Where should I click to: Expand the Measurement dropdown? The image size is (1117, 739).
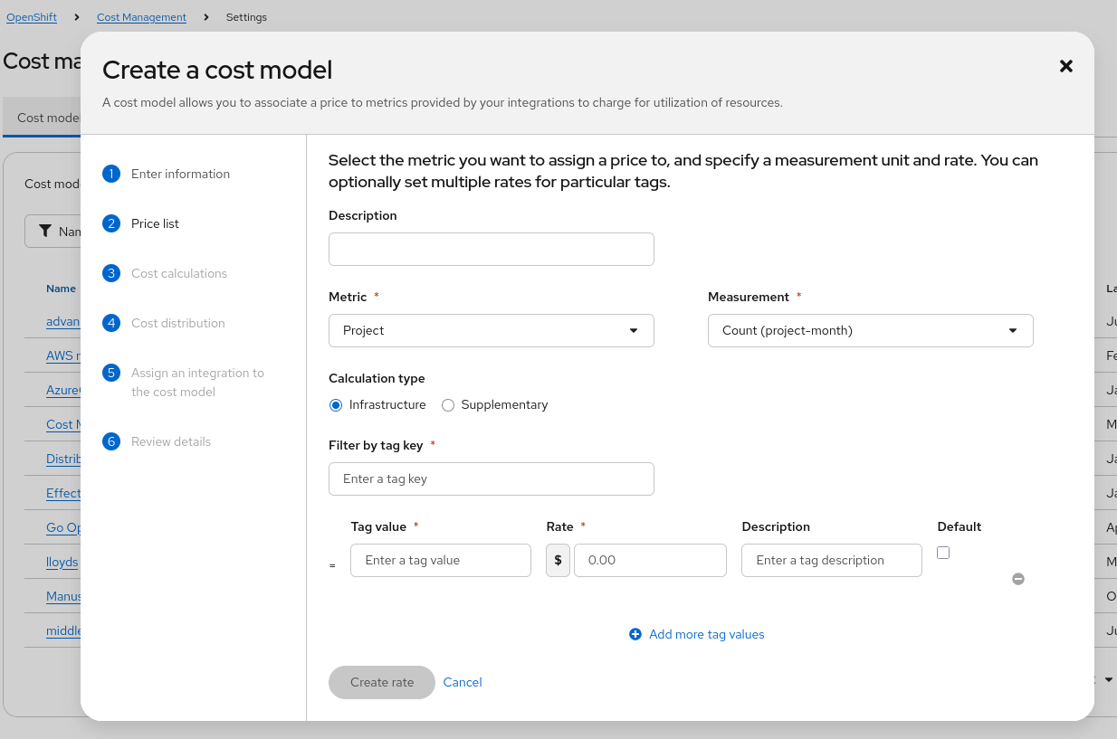pos(870,331)
